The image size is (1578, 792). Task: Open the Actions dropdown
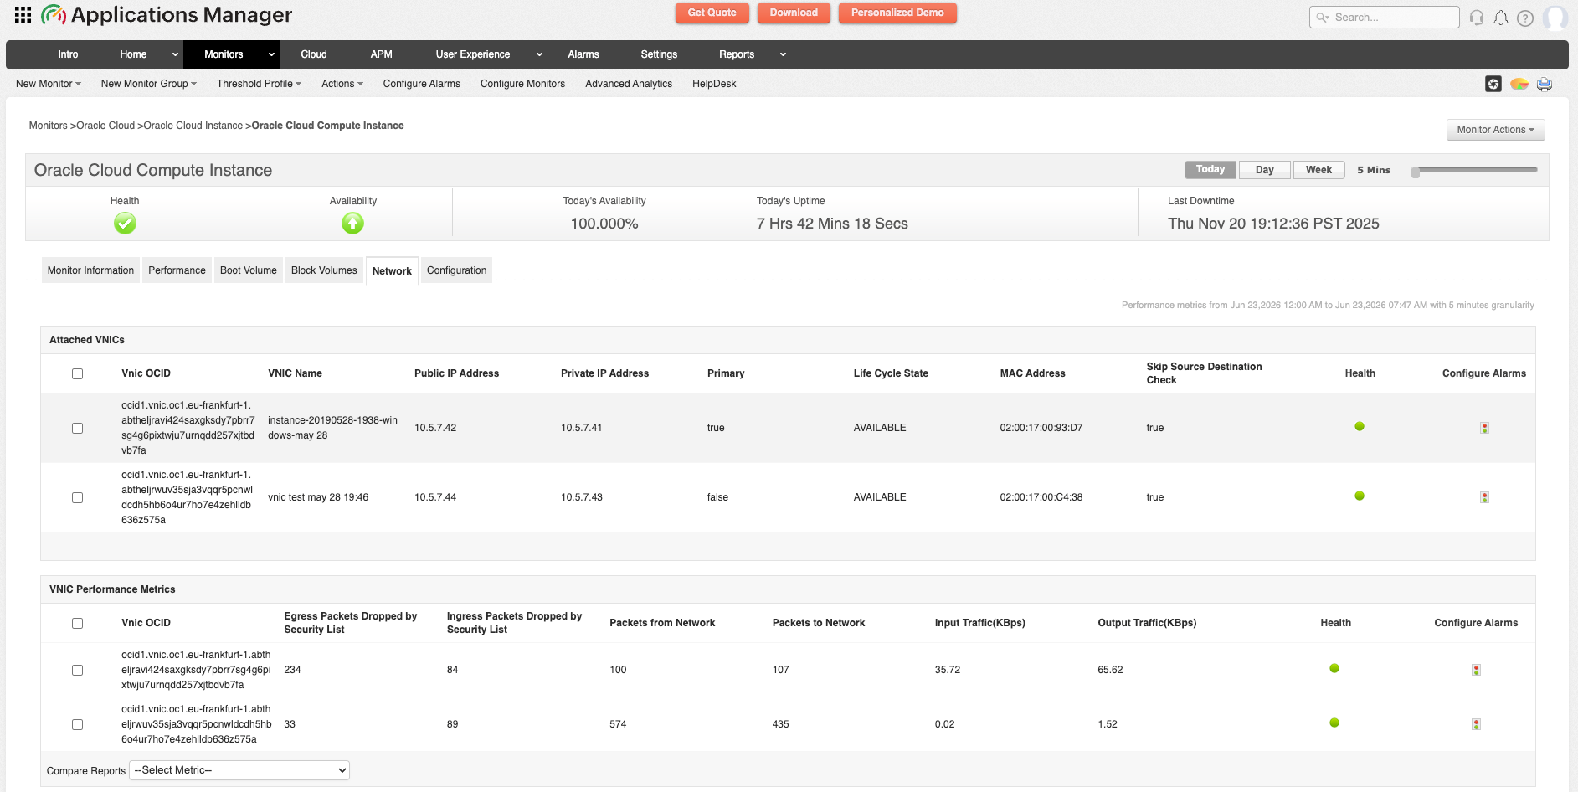click(342, 84)
